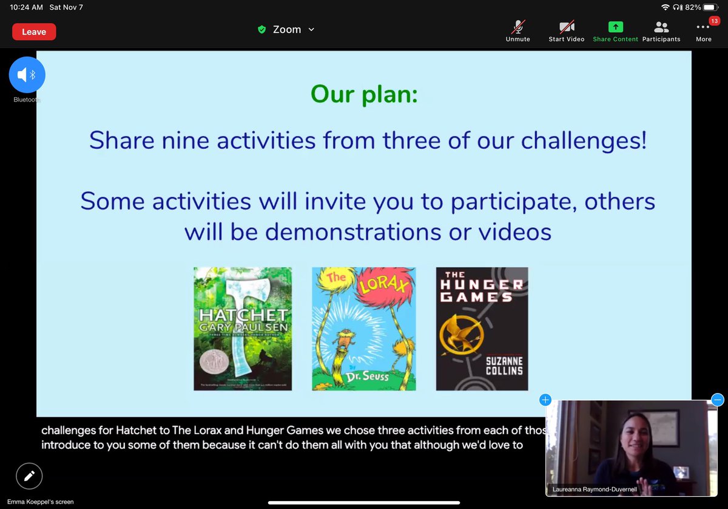Start Video with the camera icon
Viewport: 728px width, 509px height.
[x=566, y=31]
